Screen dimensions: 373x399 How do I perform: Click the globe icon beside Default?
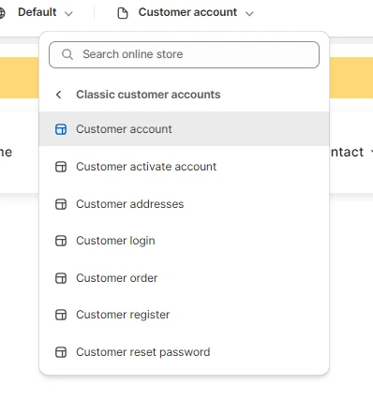[2, 13]
